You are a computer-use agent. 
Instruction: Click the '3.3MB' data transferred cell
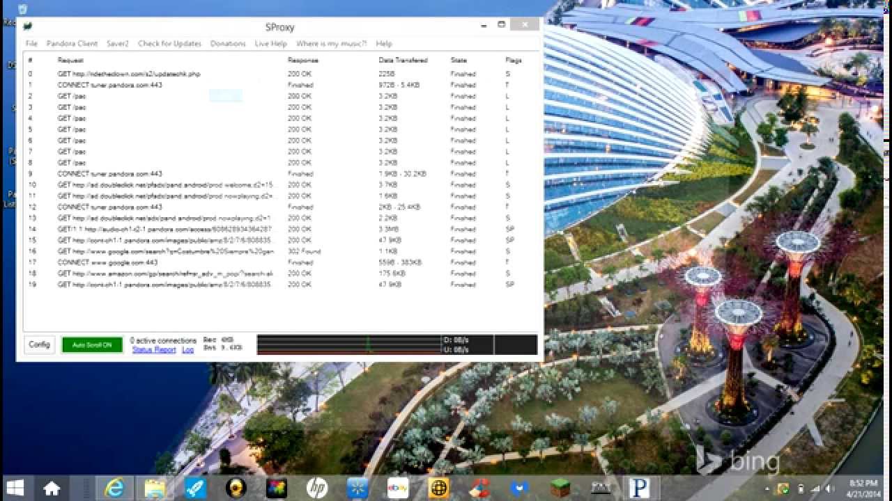[x=388, y=229]
